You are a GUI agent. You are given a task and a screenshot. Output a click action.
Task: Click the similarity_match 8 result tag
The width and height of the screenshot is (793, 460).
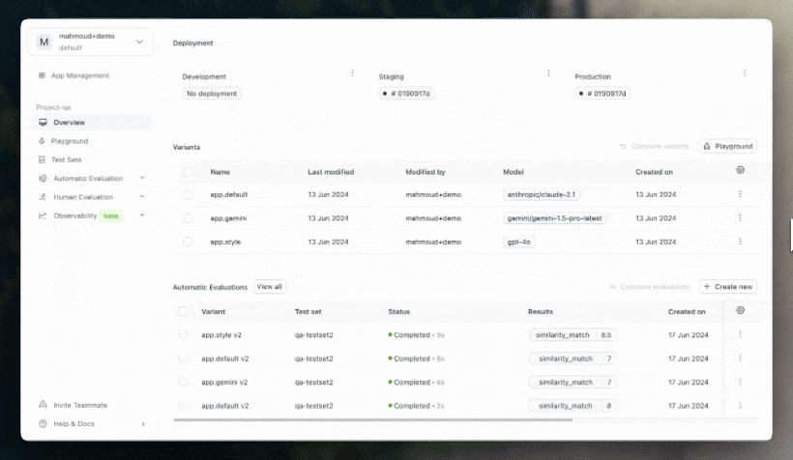[x=573, y=406]
